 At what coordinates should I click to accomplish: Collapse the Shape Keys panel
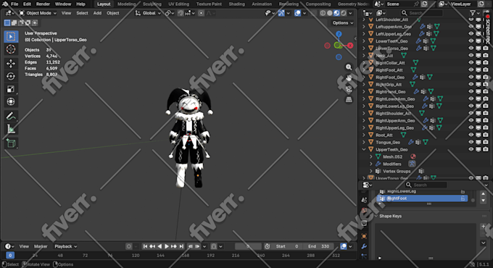[376, 216]
